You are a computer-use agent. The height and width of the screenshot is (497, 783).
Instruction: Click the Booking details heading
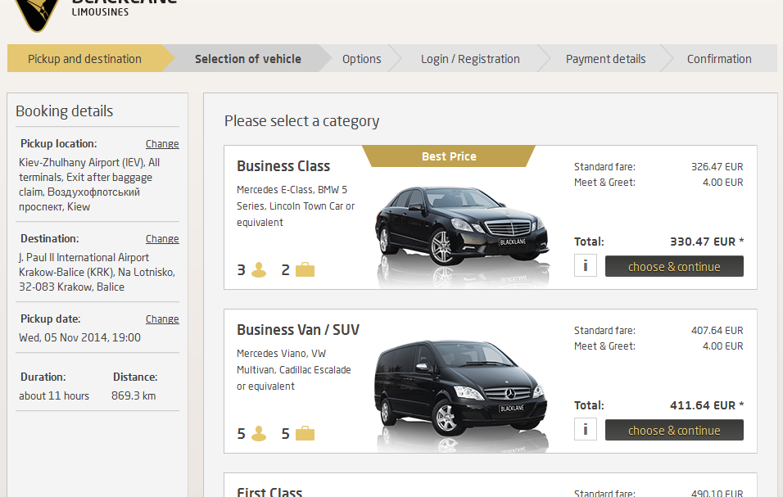coord(65,111)
